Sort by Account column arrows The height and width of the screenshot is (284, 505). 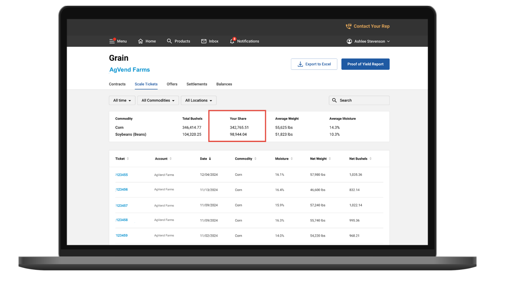coord(171,159)
